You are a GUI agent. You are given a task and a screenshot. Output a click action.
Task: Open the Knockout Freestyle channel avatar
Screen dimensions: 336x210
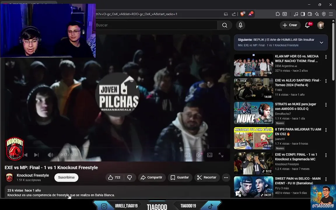[x=9, y=177]
